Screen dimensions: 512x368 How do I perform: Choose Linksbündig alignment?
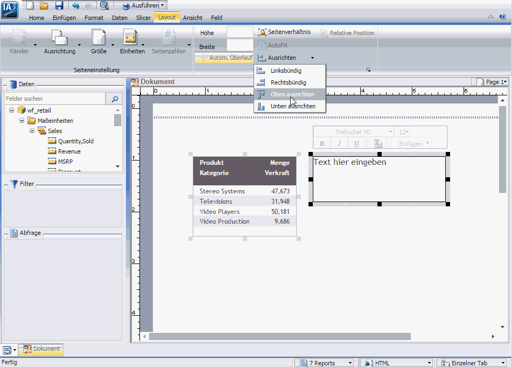point(290,71)
